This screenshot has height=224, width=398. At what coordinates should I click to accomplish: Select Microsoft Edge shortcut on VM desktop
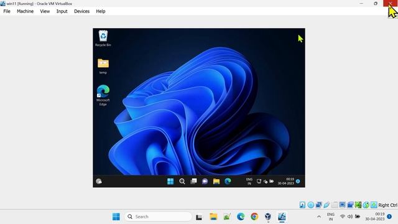103,95
